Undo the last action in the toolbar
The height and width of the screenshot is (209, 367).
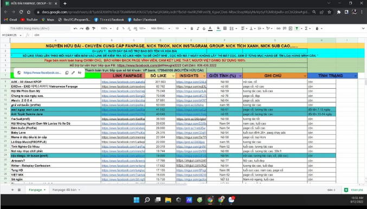[75, 28]
